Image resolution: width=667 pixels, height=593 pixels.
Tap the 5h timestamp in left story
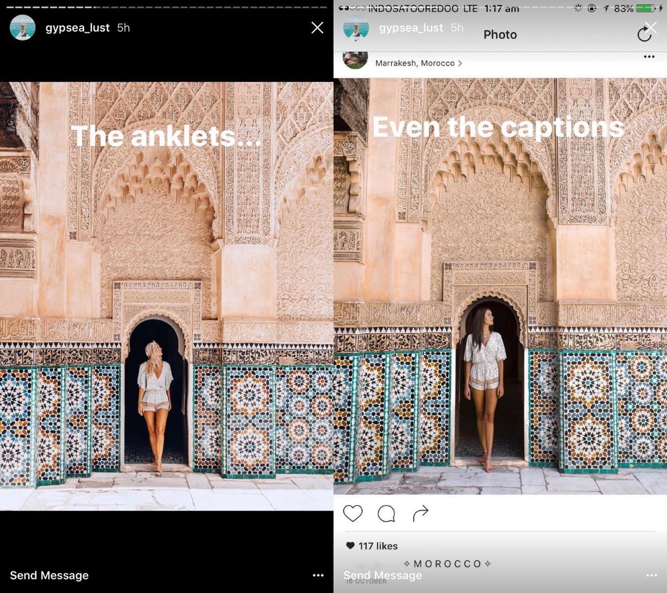pyautogui.click(x=123, y=28)
